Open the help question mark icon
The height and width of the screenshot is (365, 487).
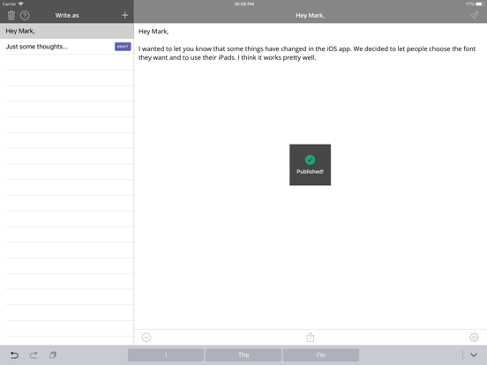[25, 15]
